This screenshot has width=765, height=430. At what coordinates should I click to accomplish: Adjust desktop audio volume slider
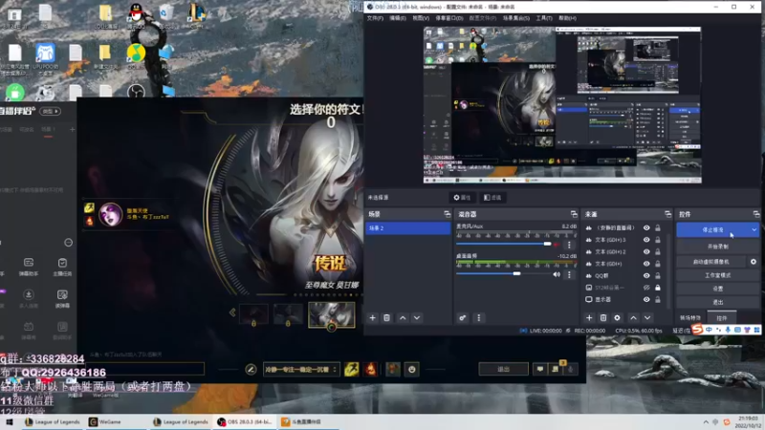coord(504,274)
